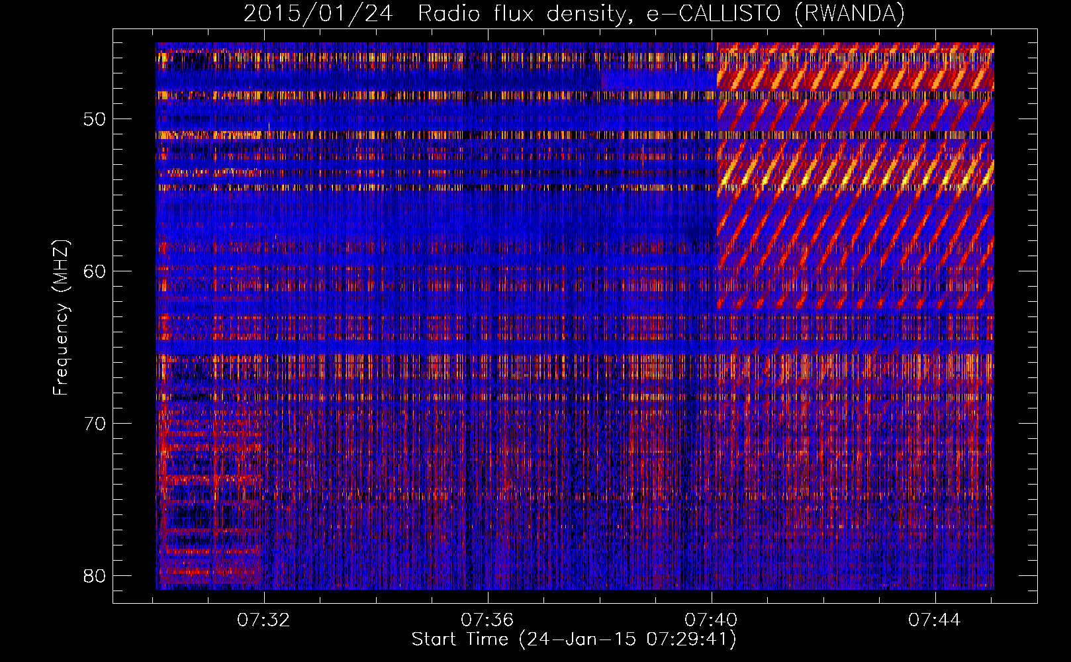This screenshot has height=662, width=1071.
Task: Click the 07:36 time tick label
Action: [488, 620]
